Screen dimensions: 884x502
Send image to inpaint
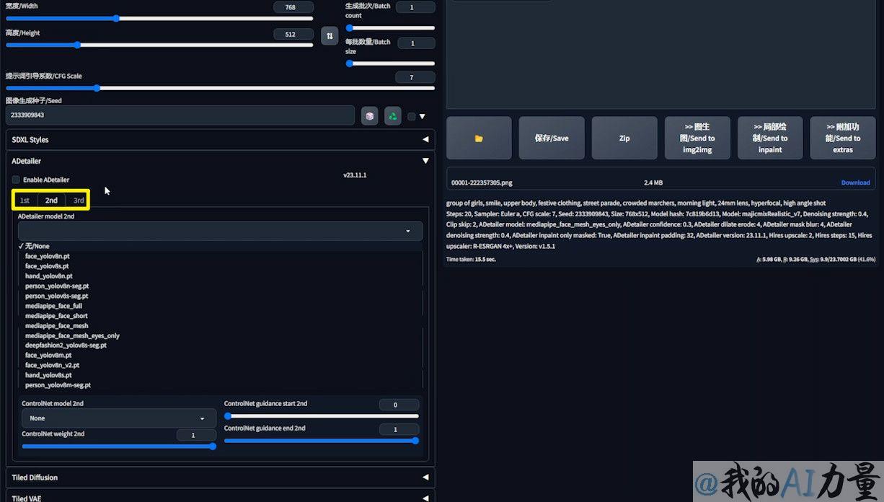tap(770, 138)
